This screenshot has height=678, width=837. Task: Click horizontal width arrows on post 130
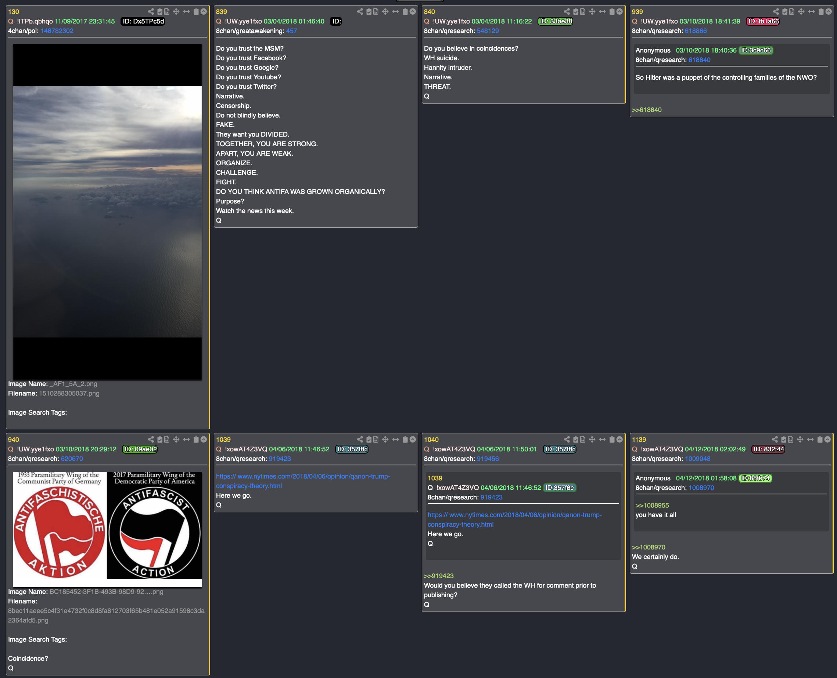click(x=186, y=12)
